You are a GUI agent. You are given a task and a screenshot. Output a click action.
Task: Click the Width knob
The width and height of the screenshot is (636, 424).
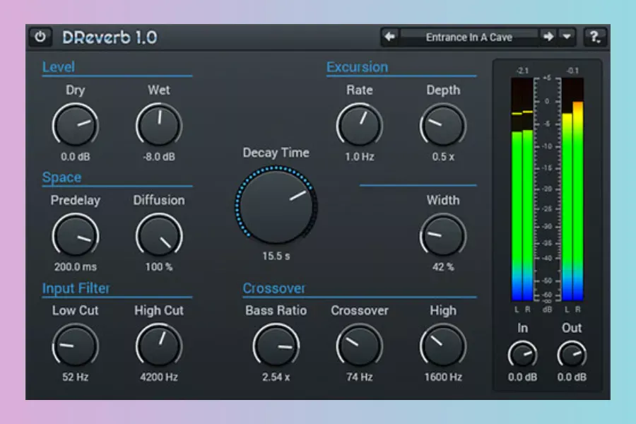[x=443, y=236]
